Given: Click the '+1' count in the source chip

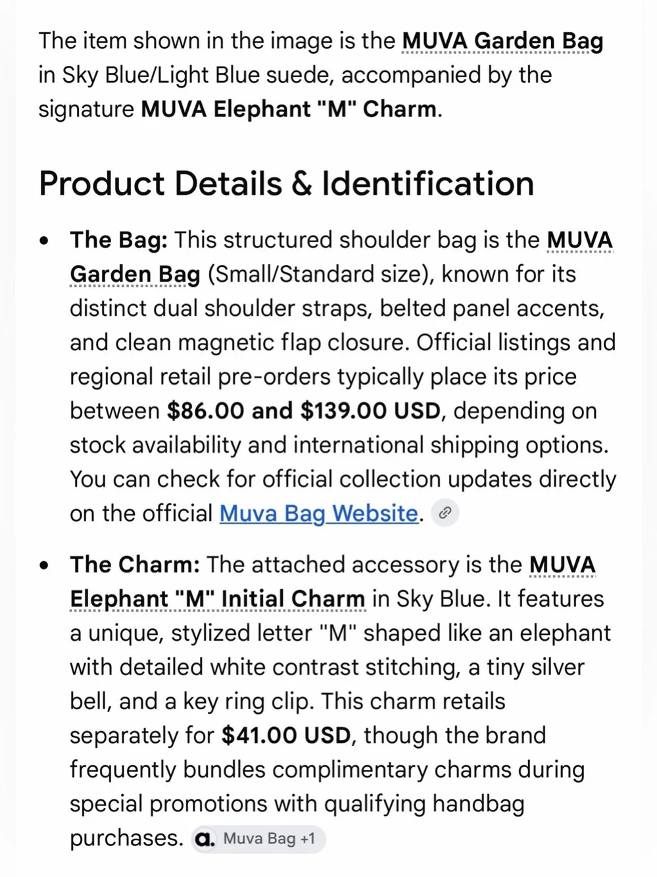Looking at the screenshot, I should click(308, 839).
